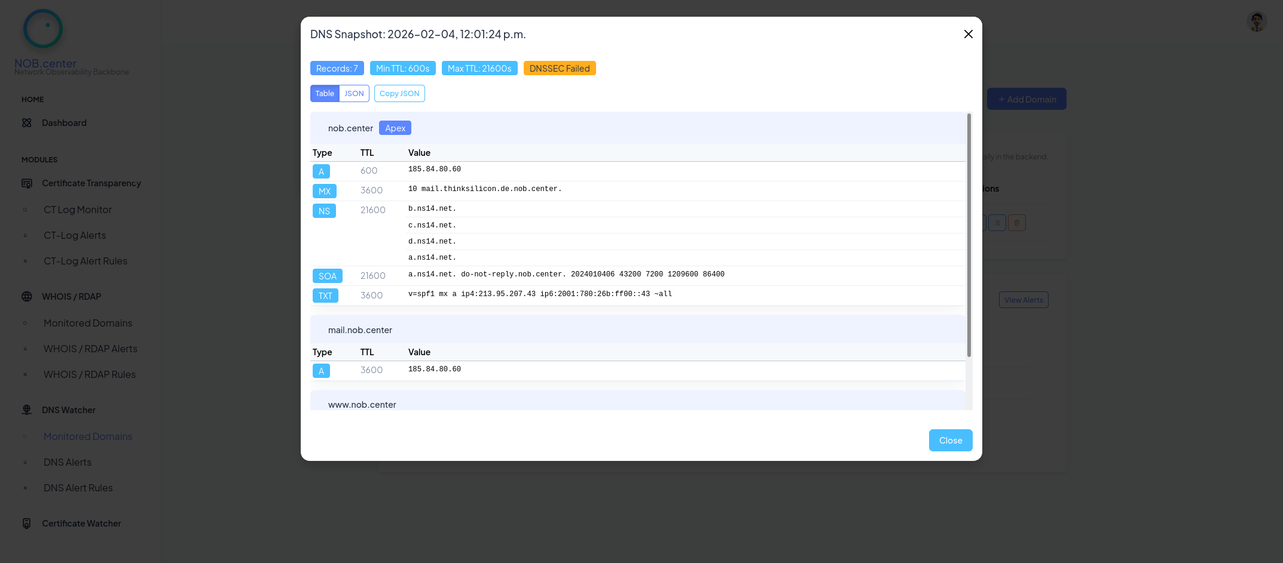
Task: Click the Certificate Transparency module icon
Action: [x=27, y=183]
